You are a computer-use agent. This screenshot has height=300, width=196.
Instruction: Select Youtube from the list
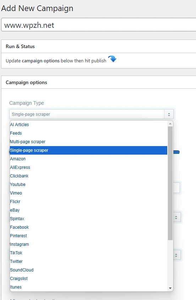click(x=88, y=185)
